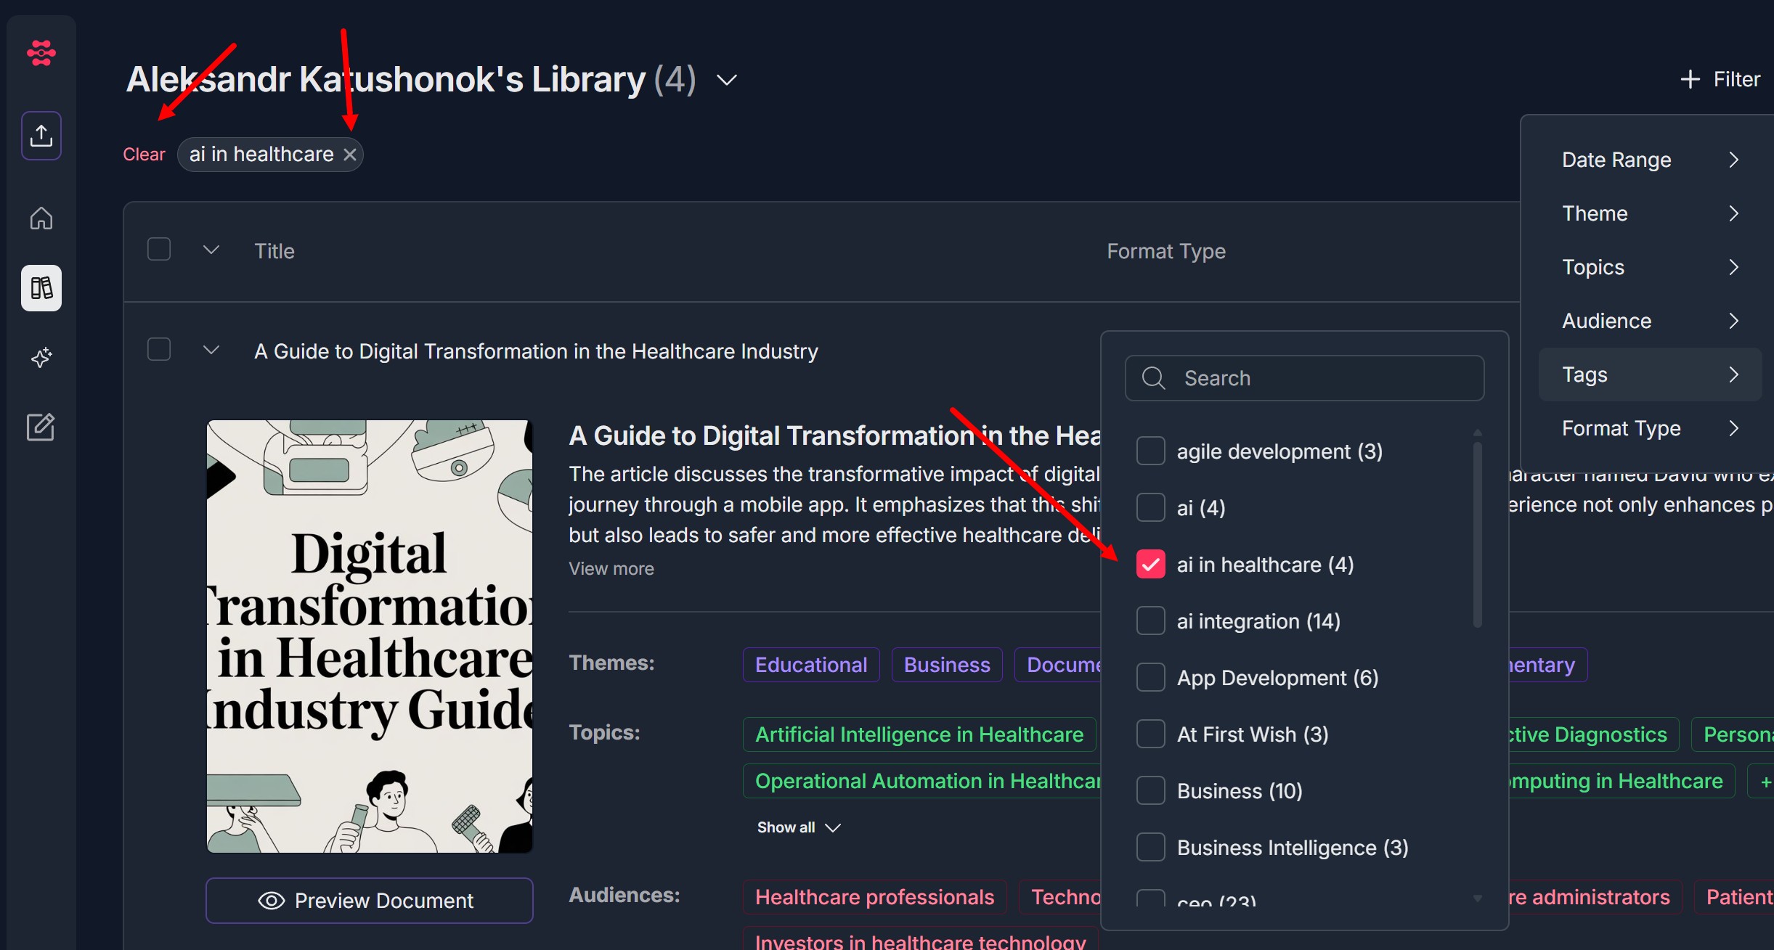Enable the 'ai integration (14)' checkbox
Viewport: 1774px width, 950px height.
(x=1150, y=621)
